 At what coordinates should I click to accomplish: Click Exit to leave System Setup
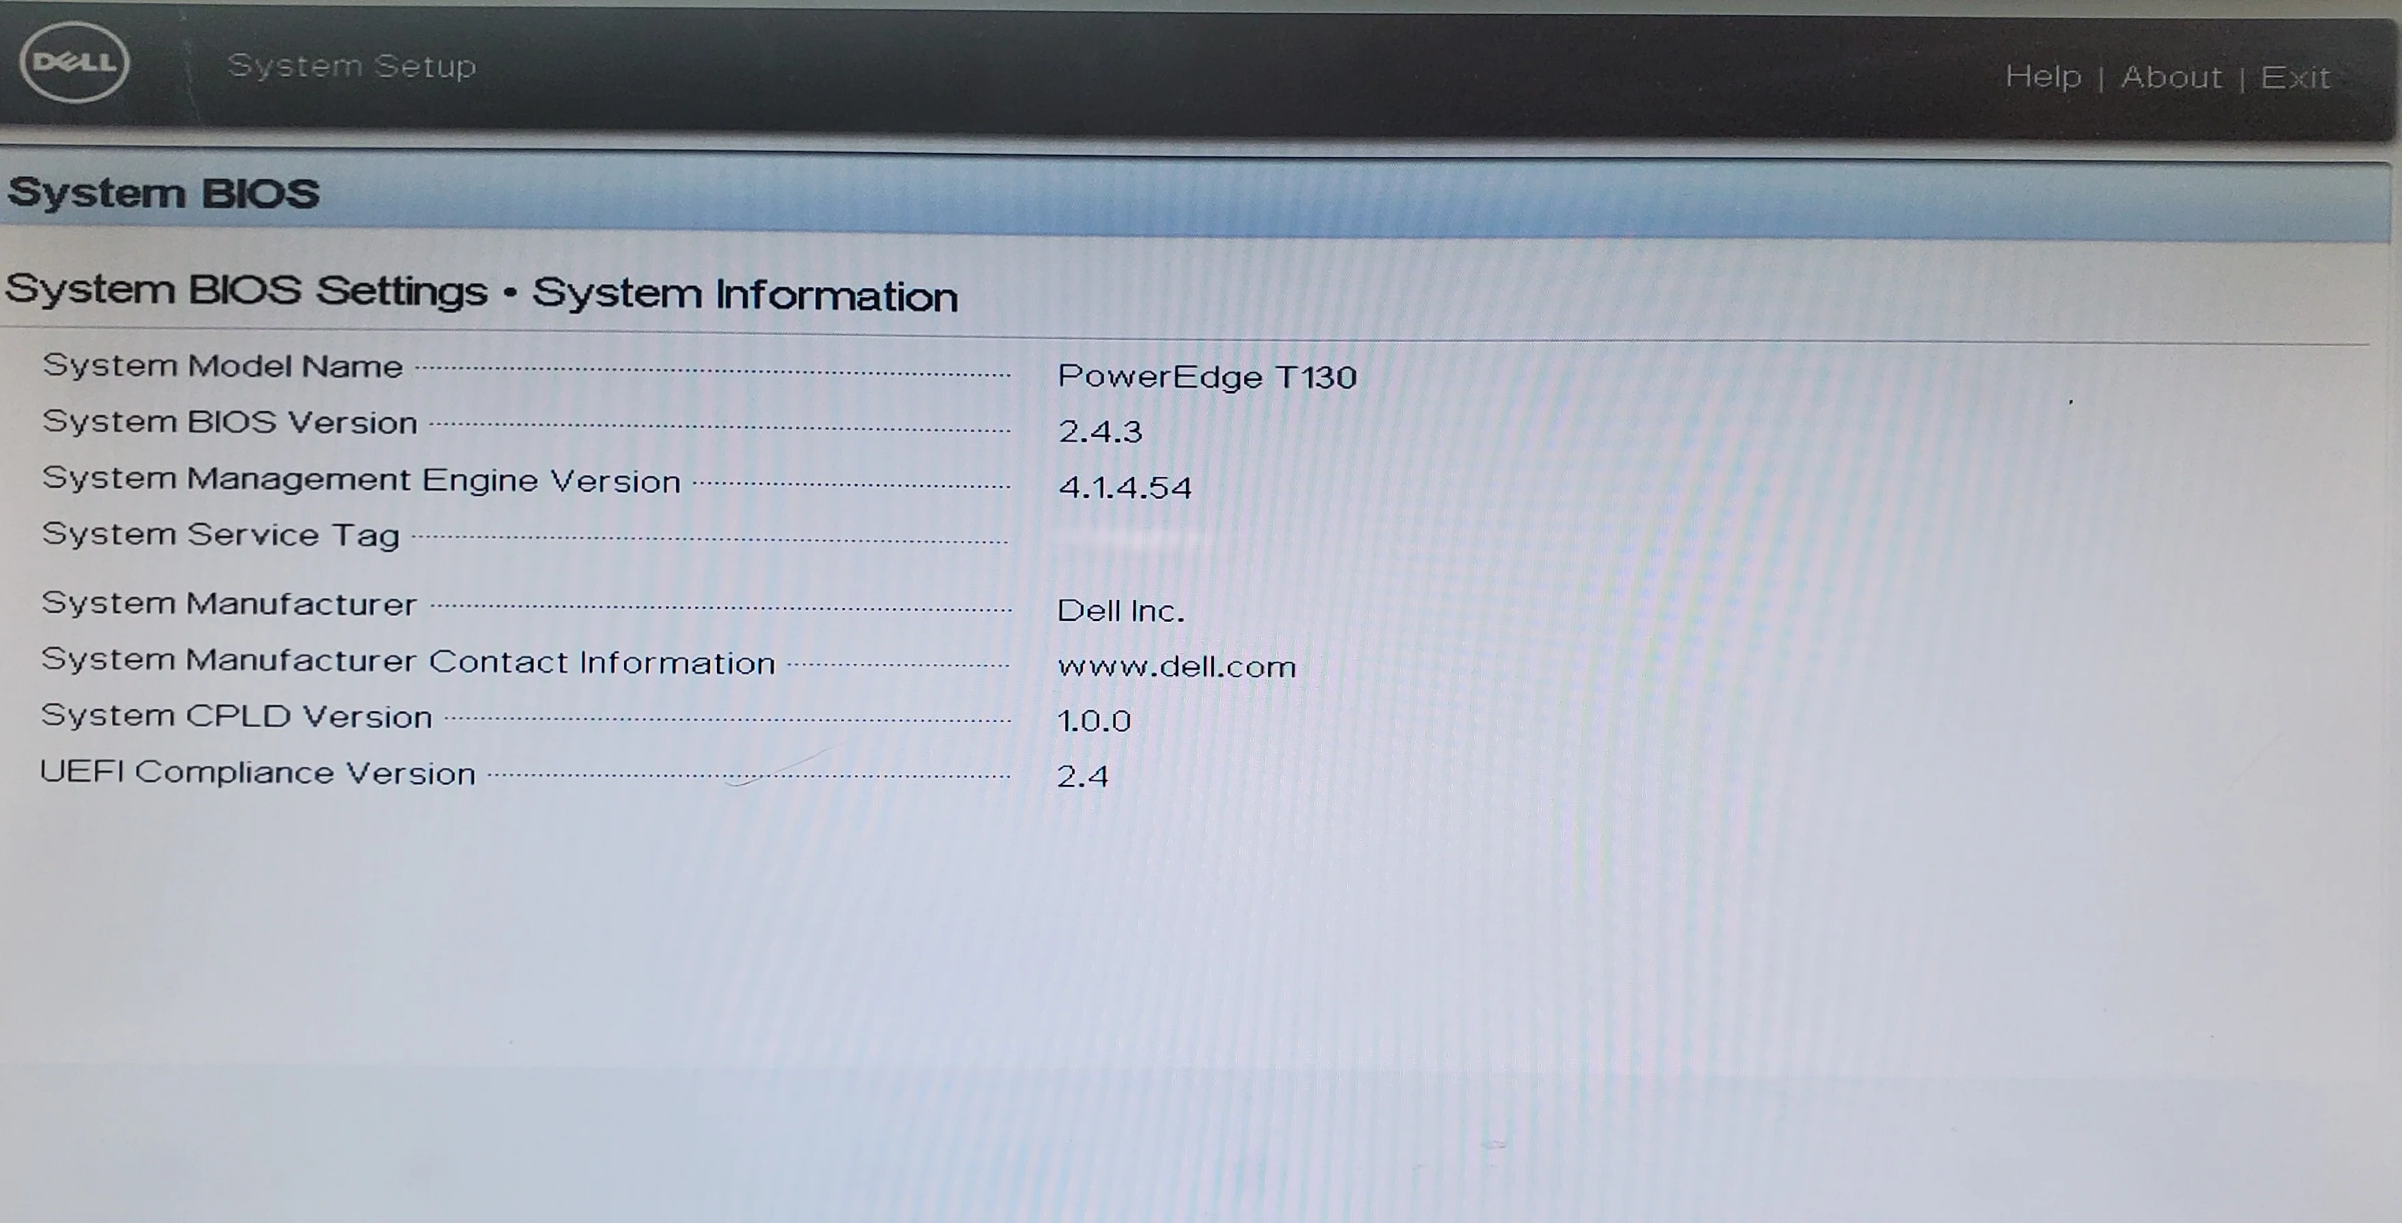2295,77
